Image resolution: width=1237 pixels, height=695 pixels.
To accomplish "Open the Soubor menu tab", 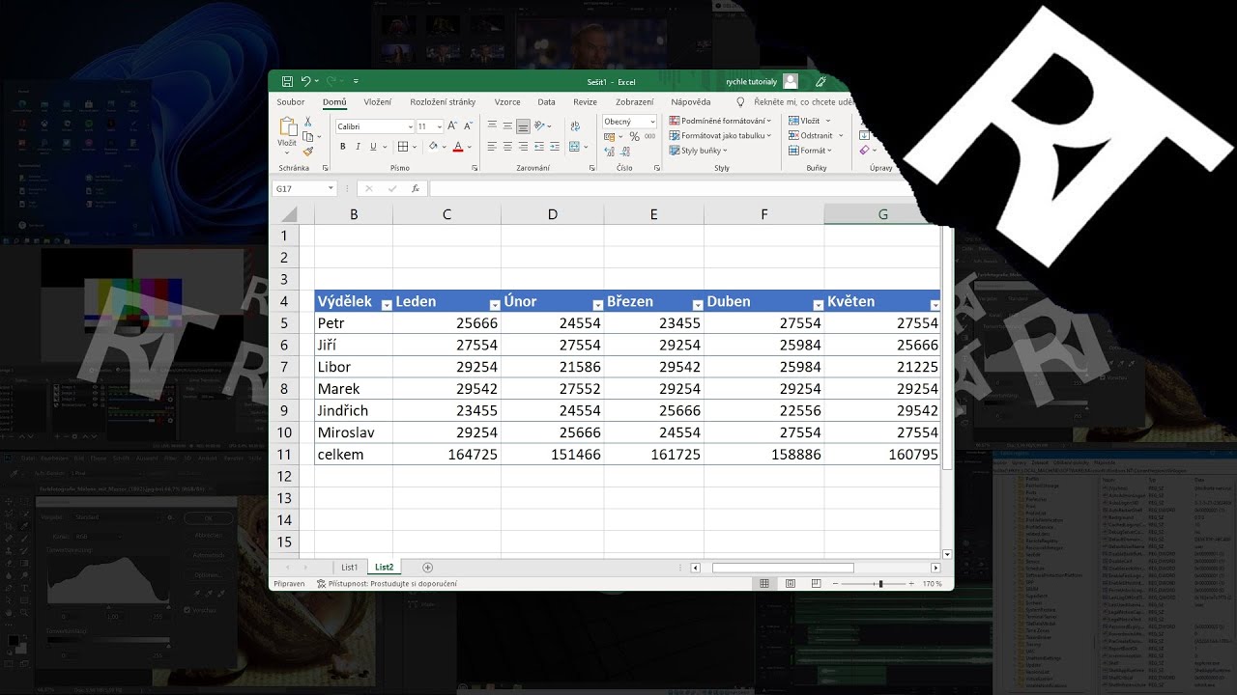I will point(291,101).
